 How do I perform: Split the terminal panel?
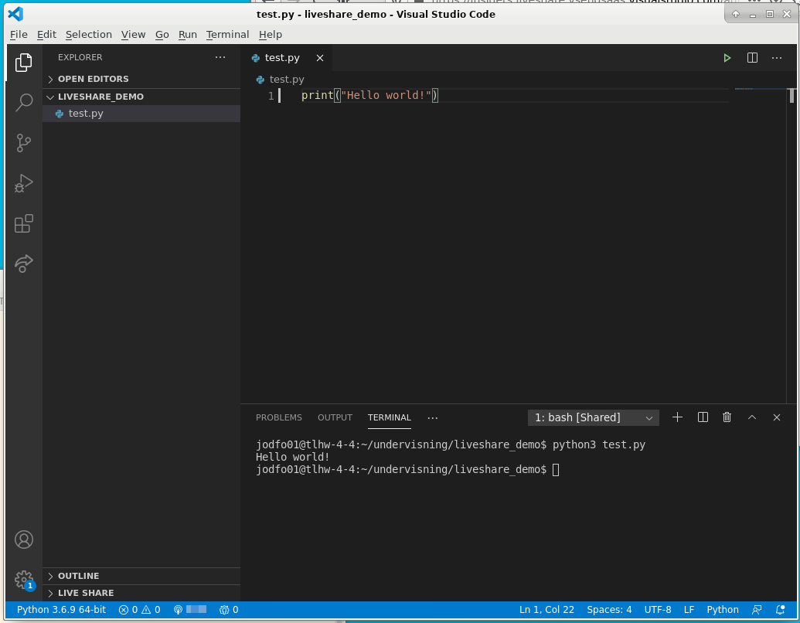pyautogui.click(x=703, y=417)
